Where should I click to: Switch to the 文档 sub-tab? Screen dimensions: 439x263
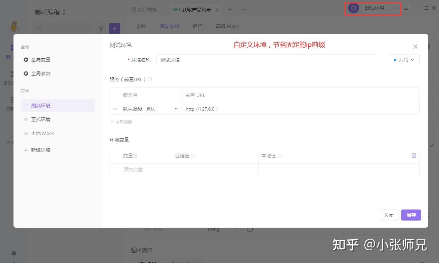[141, 26]
